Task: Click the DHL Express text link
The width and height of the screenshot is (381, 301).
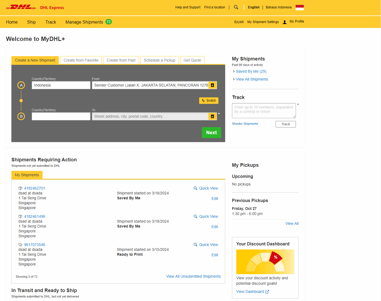Action: coord(52,8)
